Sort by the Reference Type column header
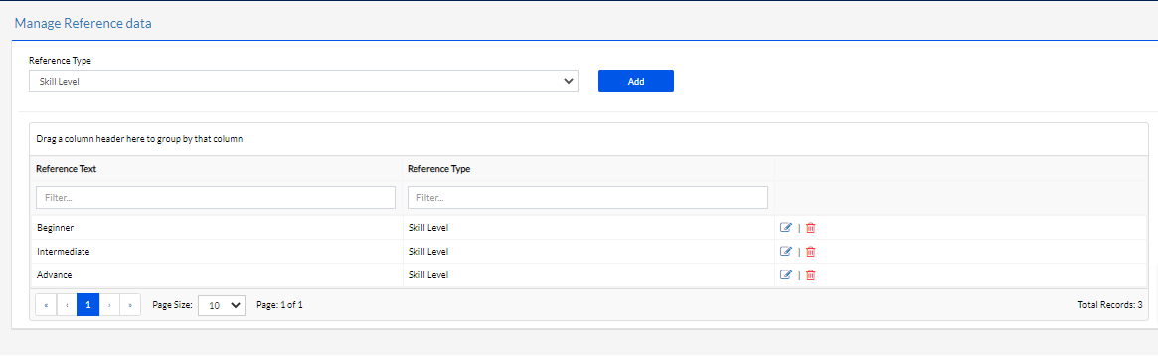1158x360 pixels. 438,168
